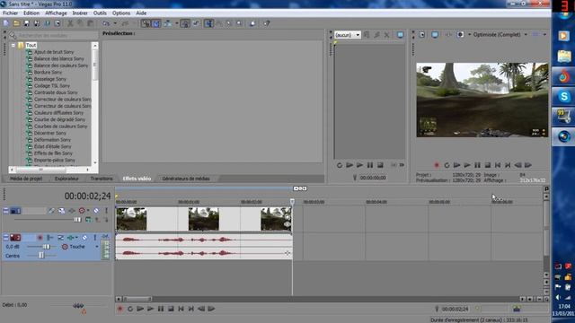Screen dimensions: 575x323
Task: Collapse the Tout folder in effects tree
Action: 13,46
